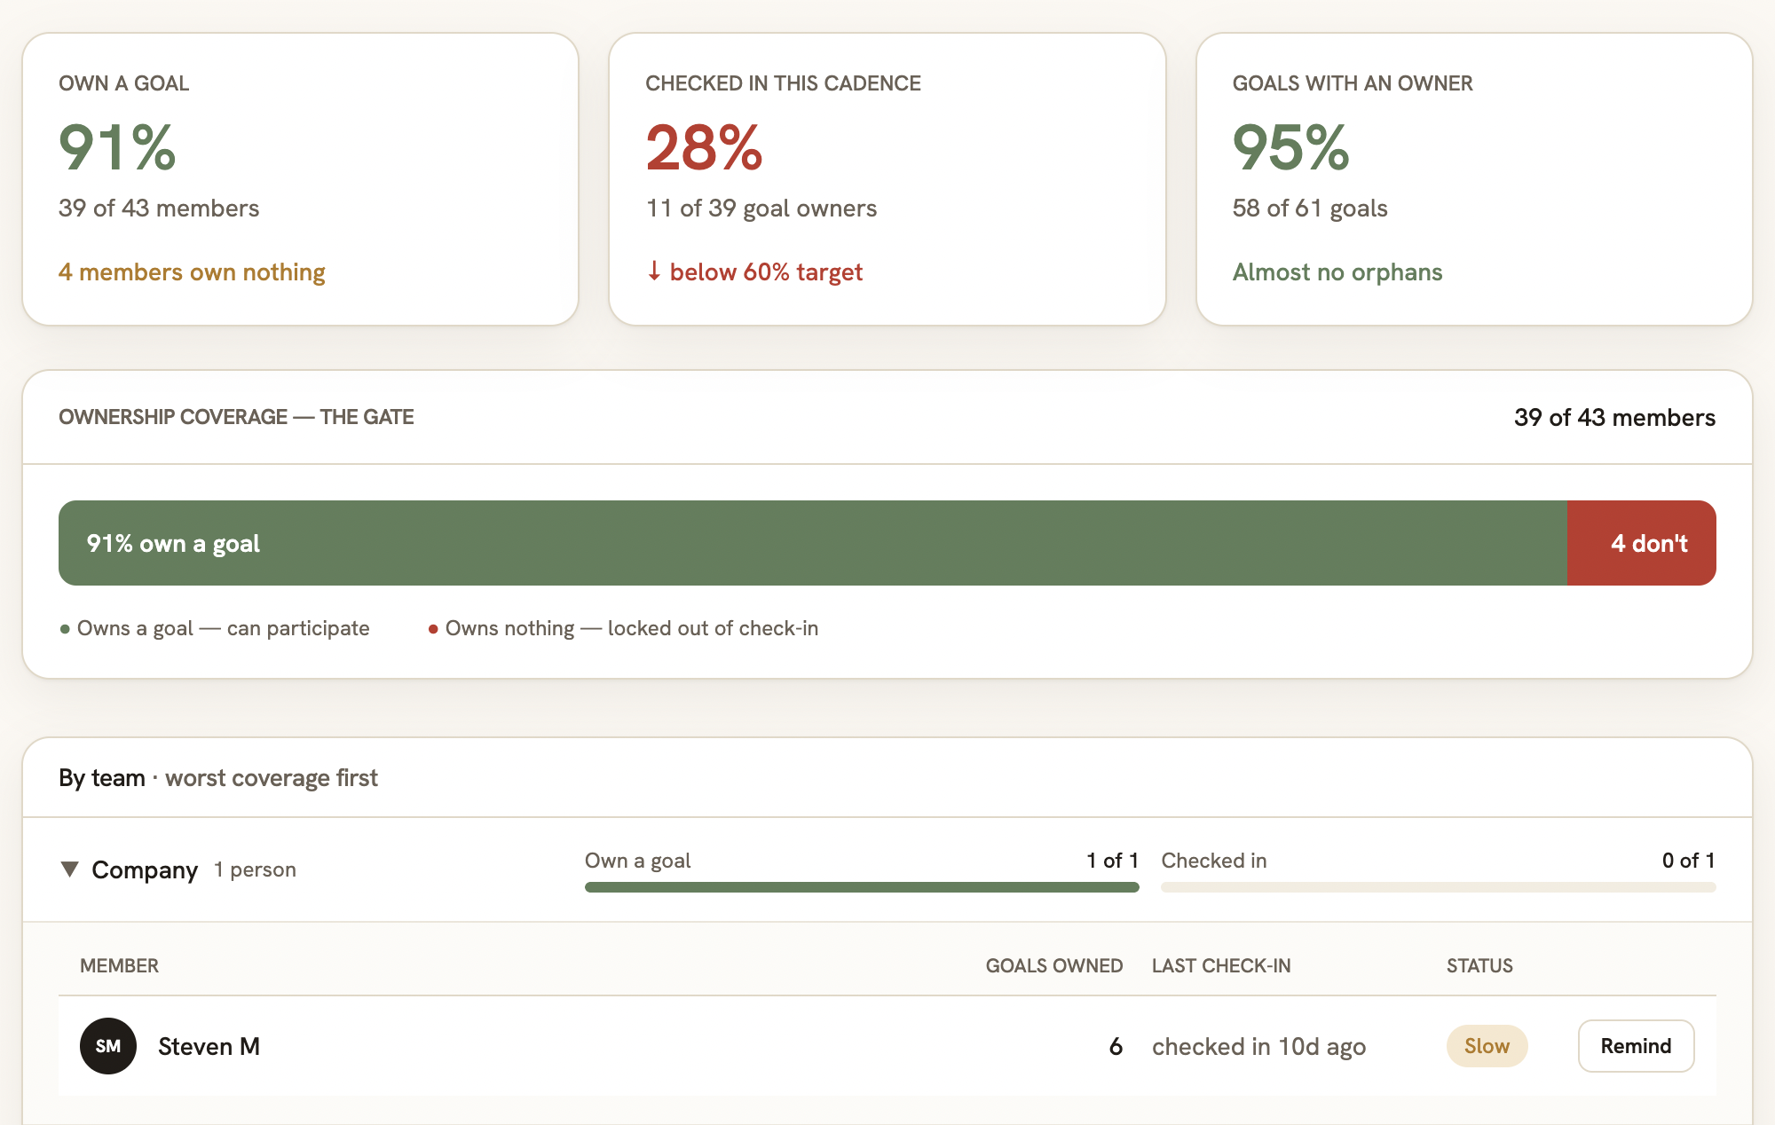Click the 'LAST CHECK-IN' column header
1775x1125 pixels.
[x=1221, y=965]
